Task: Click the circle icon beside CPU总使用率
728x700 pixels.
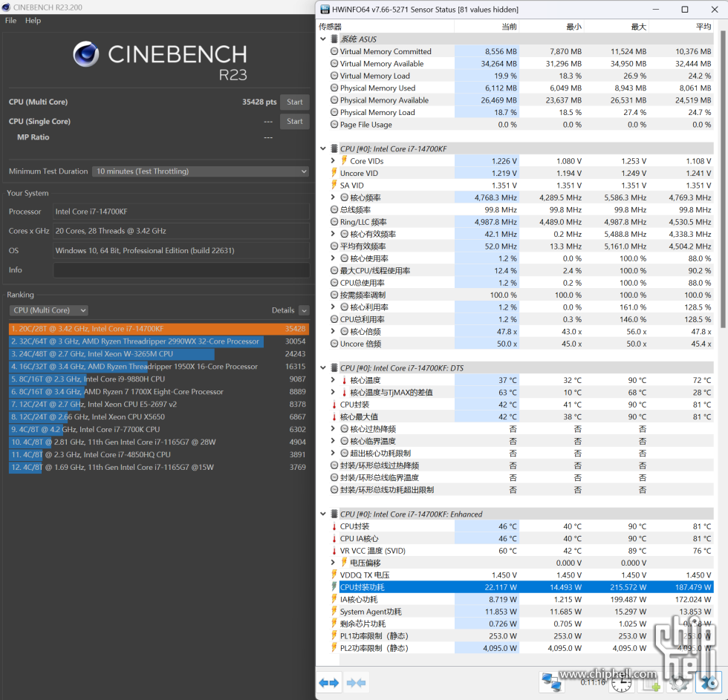Action: pos(334,283)
